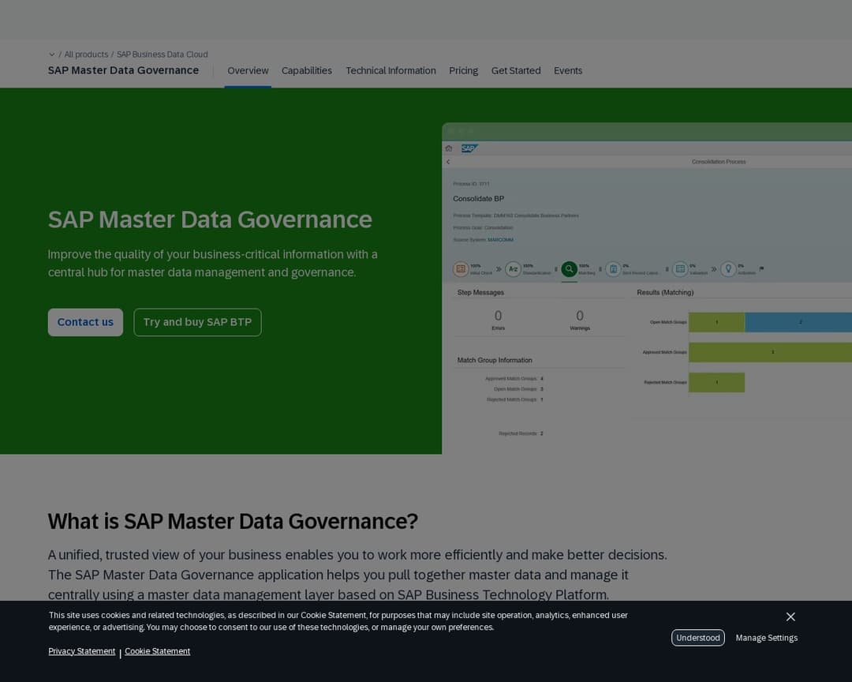Image resolution: width=852 pixels, height=682 pixels.
Task: Click the back arrow in product screenshot
Action: [448, 162]
